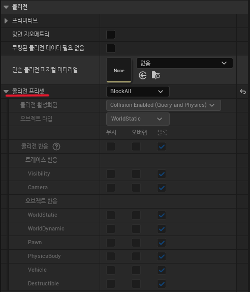Viewport: 250px width, 292px height.
Task: Reset collision preset to default arrow
Action: click(243, 92)
